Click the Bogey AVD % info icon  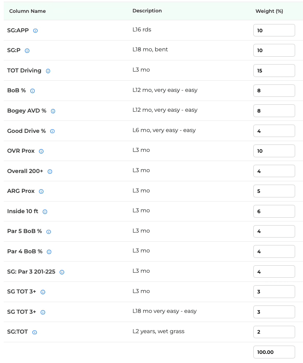(x=53, y=111)
